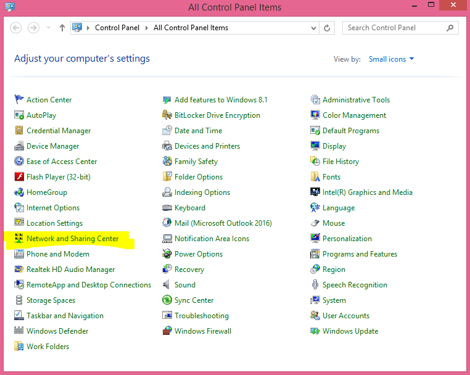This screenshot has height=375, width=470.
Task: Go forward with the Forward arrow
Action: point(33,28)
